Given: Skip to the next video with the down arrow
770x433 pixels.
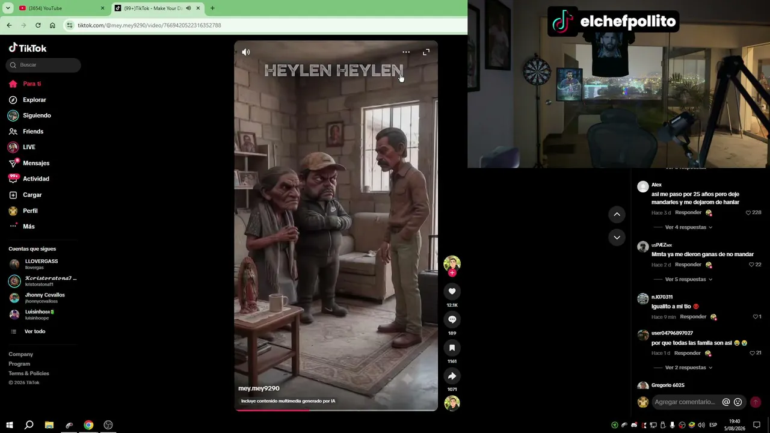Looking at the screenshot, I should click(617, 238).
